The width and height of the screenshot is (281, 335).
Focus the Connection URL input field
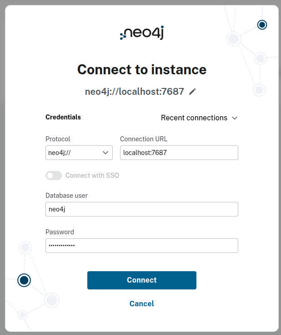(x=179, y=153)
